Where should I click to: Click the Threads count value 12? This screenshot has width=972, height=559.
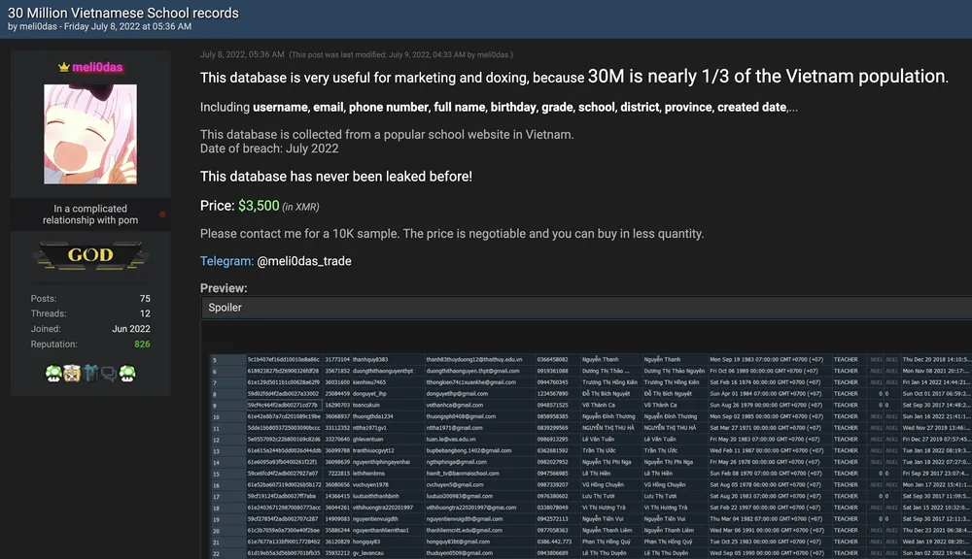(144, 313)
